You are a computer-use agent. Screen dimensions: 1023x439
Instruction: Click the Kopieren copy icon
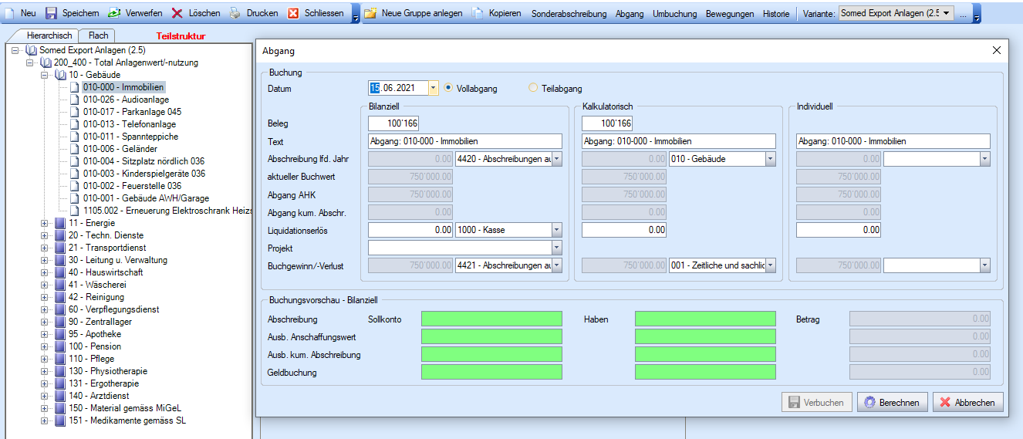pyautogui.click(x=478, y=13)
